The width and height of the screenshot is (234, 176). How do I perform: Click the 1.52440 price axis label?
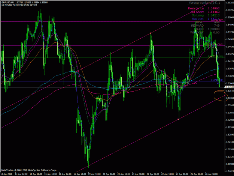click(230, 142)
